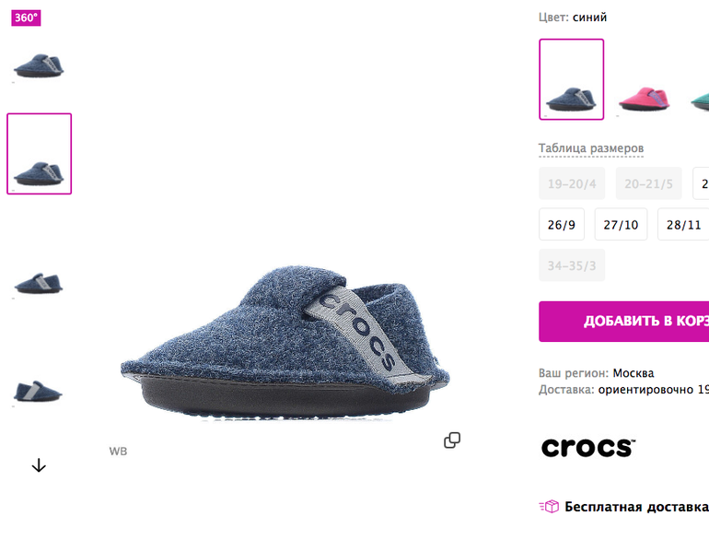The image size is (709, 540).
Task: Change the Москва region link
Action: pos(633,373)
